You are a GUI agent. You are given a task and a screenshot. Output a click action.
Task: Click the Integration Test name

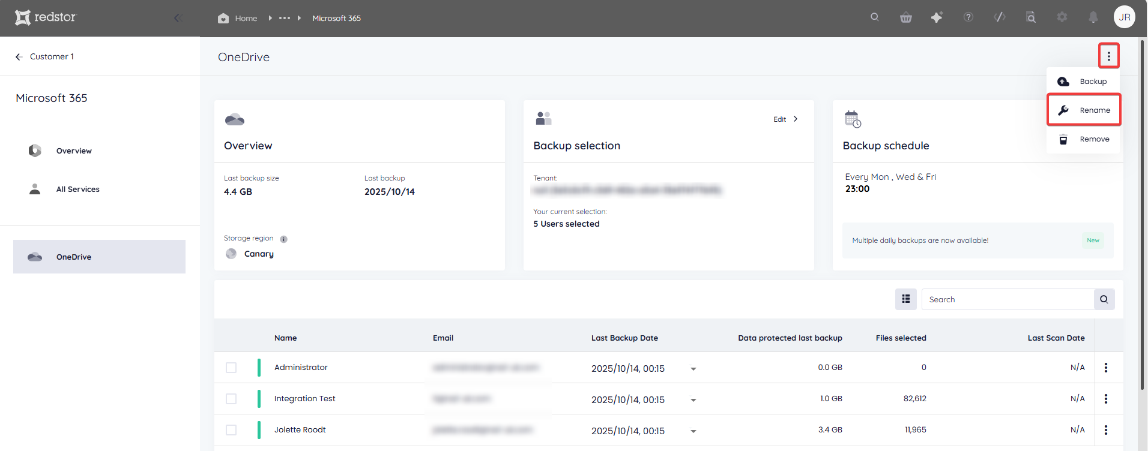tap(305, 399)
